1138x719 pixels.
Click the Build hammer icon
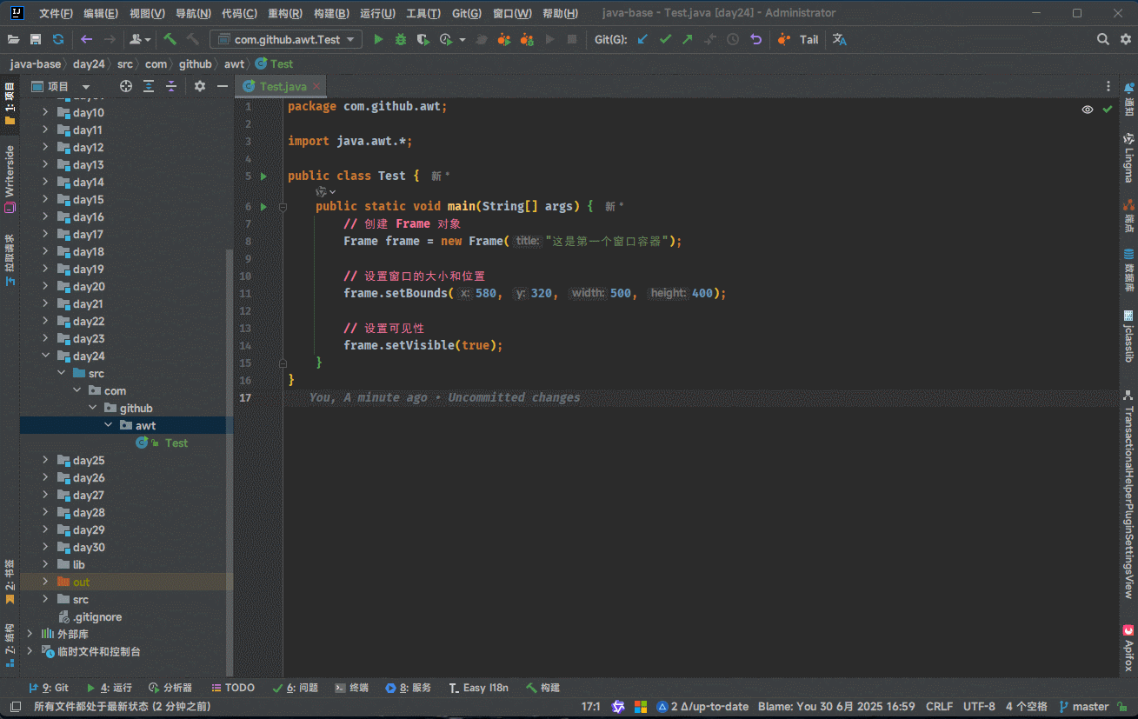pos(170,39)
